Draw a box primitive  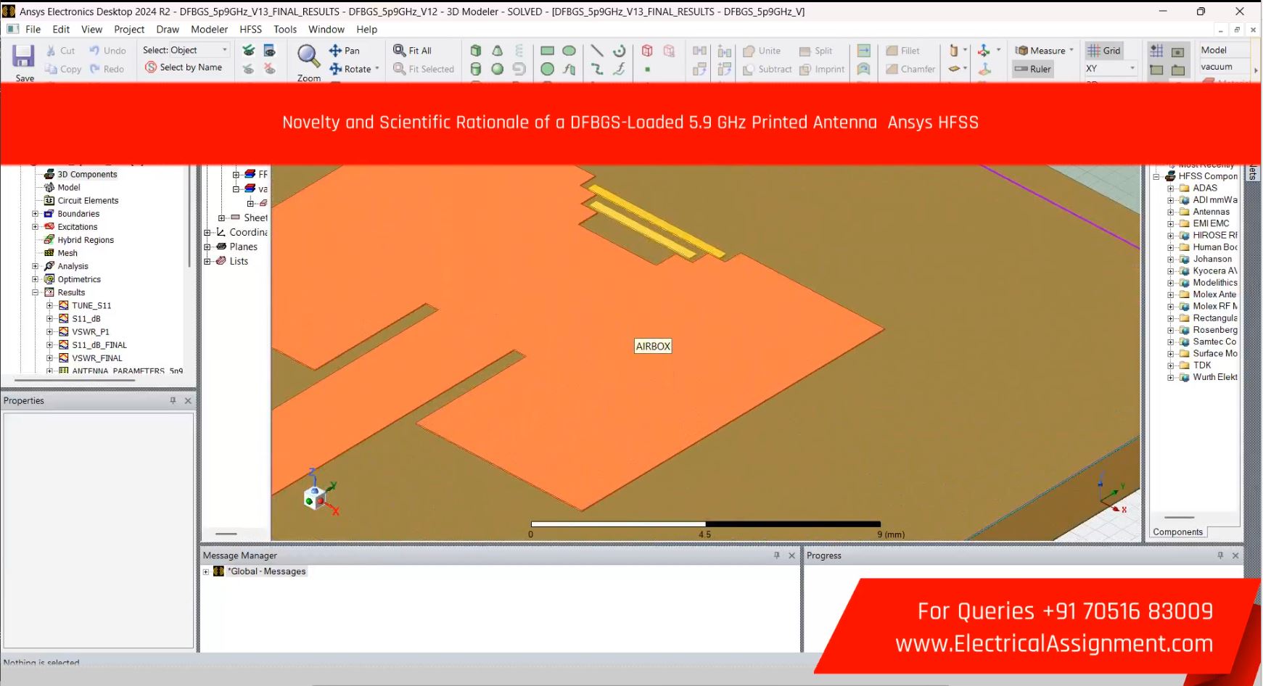point(476,50)
